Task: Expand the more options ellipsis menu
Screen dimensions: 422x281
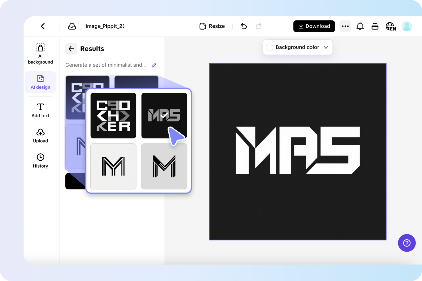Action: 345,26
